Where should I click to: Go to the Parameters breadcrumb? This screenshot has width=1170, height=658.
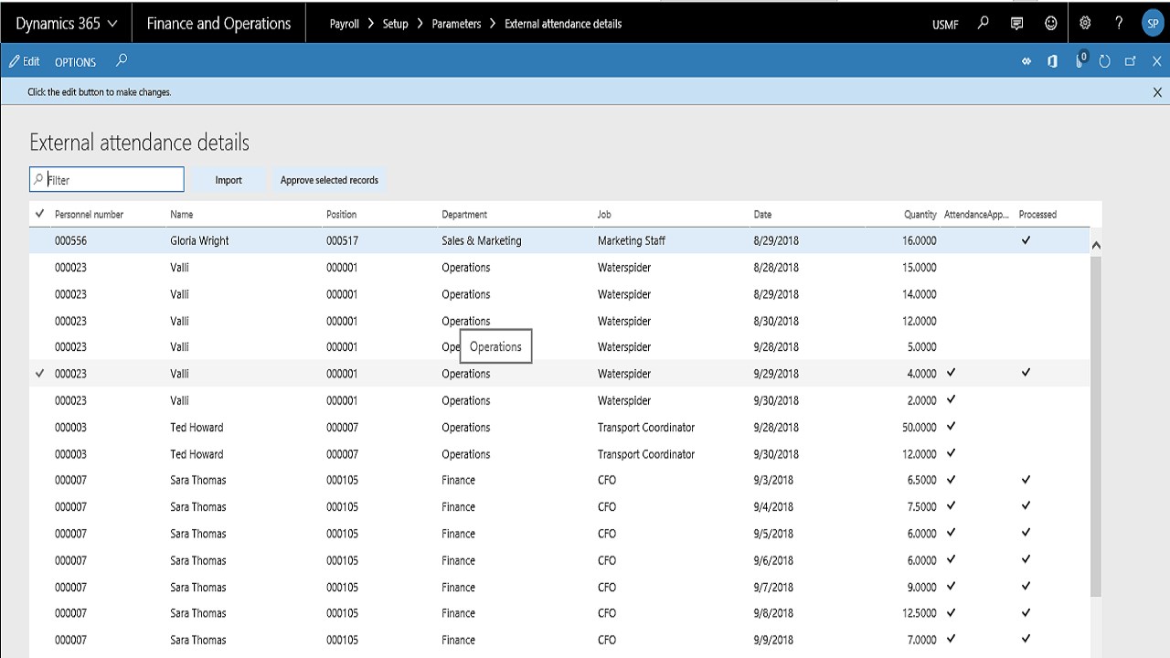(x=456, y=24)
